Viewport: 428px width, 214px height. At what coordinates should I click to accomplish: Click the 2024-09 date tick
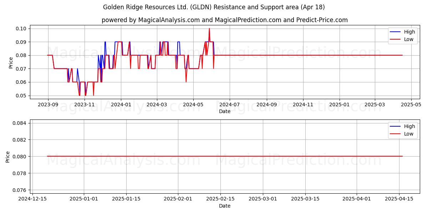[267, 105]
